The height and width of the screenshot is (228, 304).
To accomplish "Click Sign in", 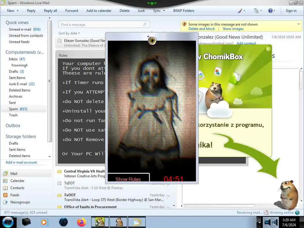I will pos(291,11).
